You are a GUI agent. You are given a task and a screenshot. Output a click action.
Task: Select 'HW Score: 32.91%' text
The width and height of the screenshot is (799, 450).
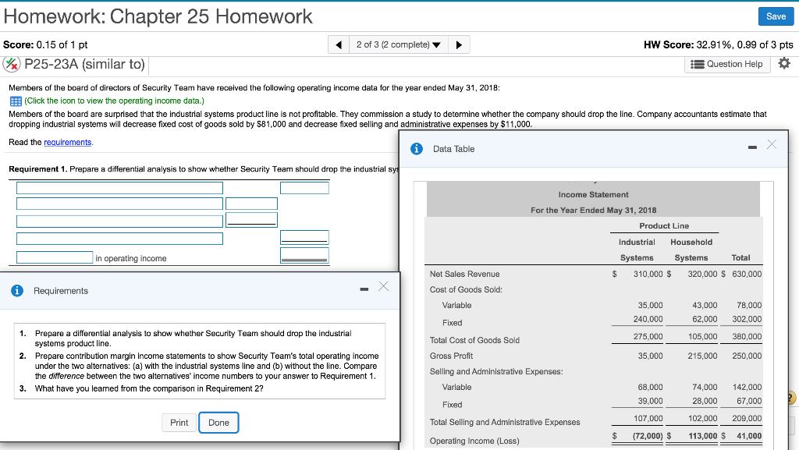tap(687, 44)
